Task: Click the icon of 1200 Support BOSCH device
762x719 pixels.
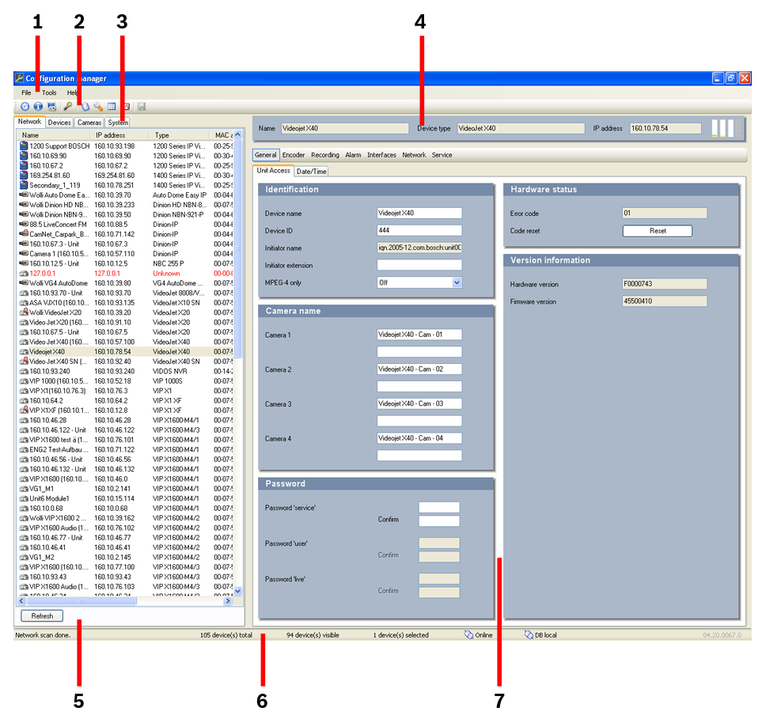Action: point(24,146)
